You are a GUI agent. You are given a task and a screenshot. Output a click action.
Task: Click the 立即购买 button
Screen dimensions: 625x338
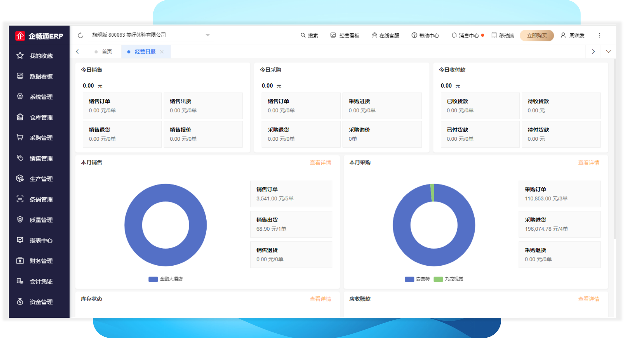(x=537, y=35)
